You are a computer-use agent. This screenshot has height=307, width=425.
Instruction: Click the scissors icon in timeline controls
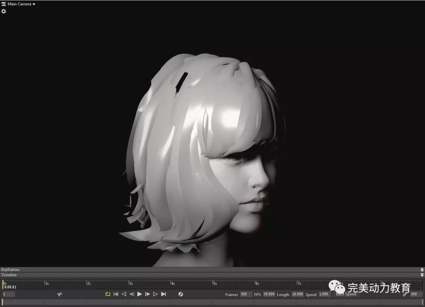60,294
